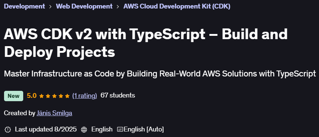
Task: Click the course title heading
Action: [x=146, y=43]
